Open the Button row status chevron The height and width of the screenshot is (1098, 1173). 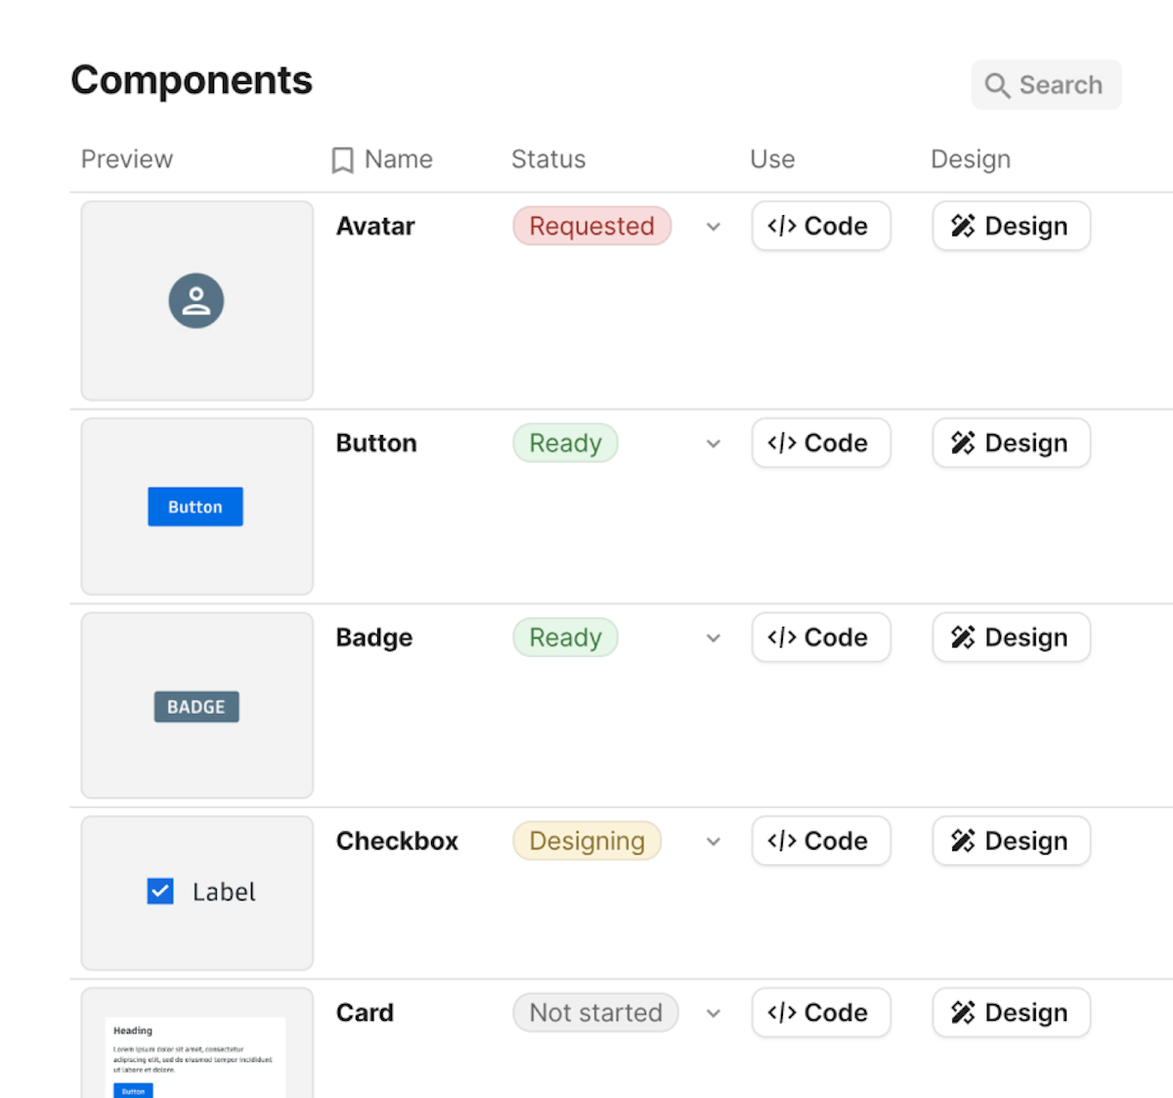point(714,444)
